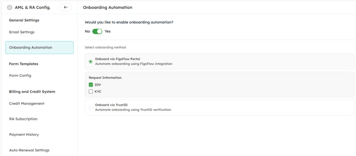Click the Onboarding Automation page title
Screen dimensions: 356x156
pos(108,8)
